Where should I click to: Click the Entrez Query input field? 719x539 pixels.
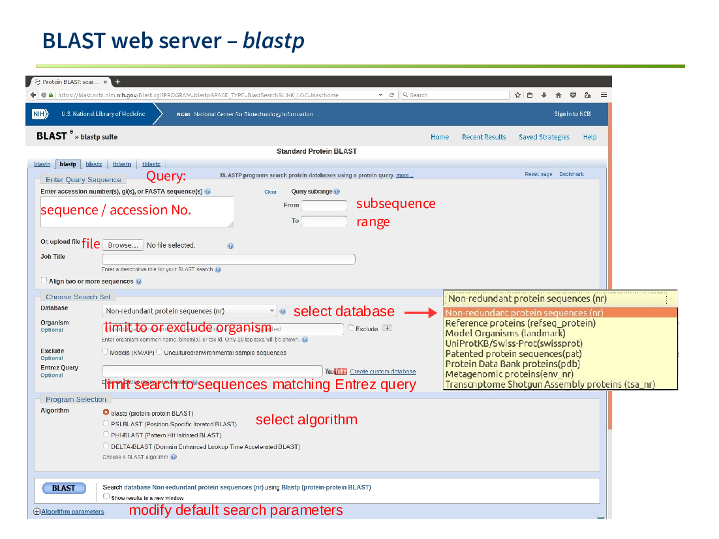click(212, 371)
